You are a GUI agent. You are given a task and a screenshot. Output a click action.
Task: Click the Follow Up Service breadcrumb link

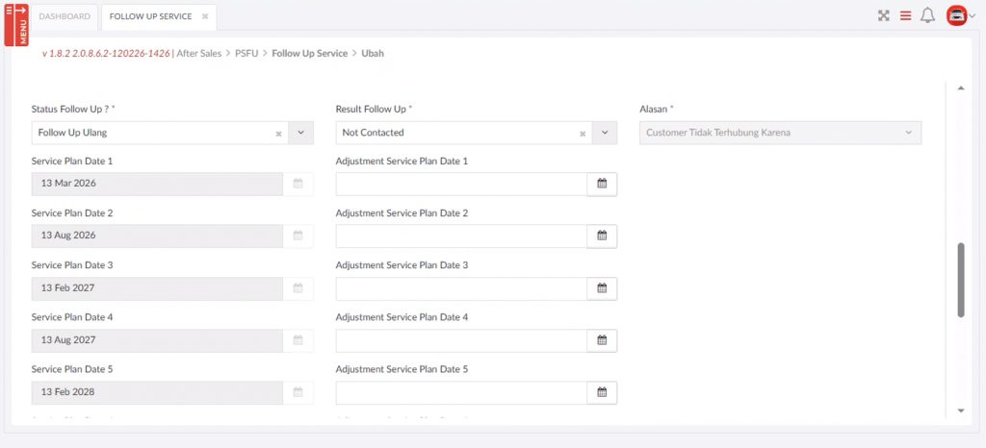tap(309, 54)
